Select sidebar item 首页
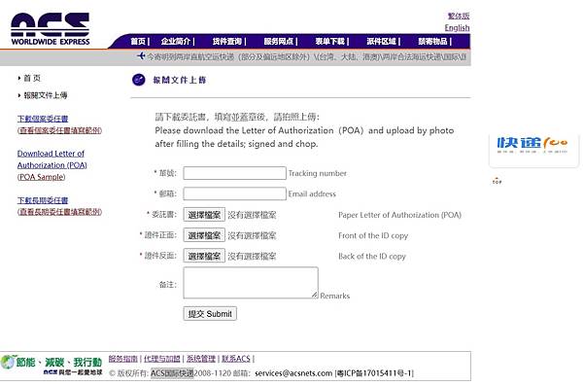The width and height of the screenshot is (583, 386). pos(32,78)
